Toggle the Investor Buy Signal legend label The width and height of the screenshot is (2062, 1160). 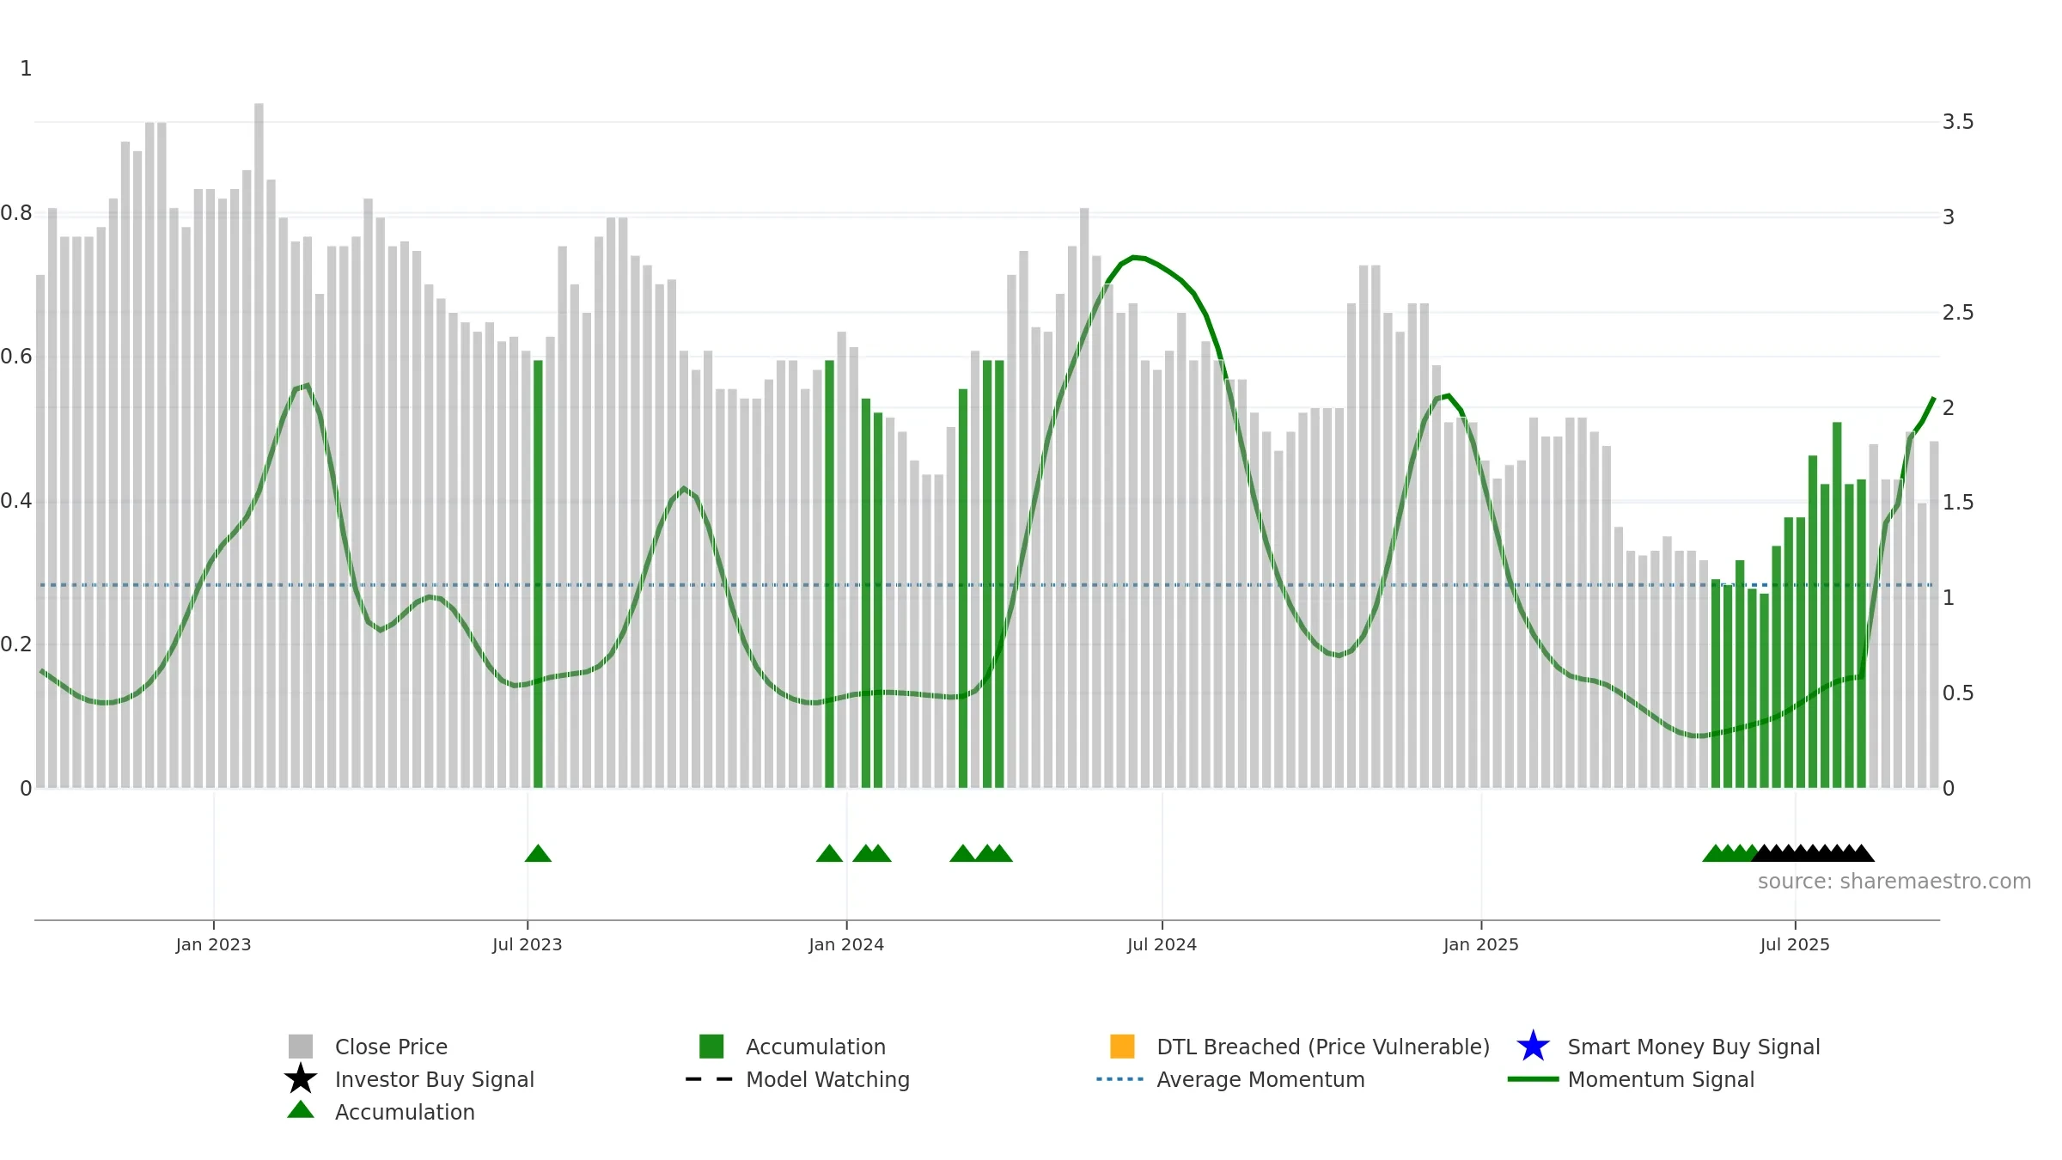435,1079
